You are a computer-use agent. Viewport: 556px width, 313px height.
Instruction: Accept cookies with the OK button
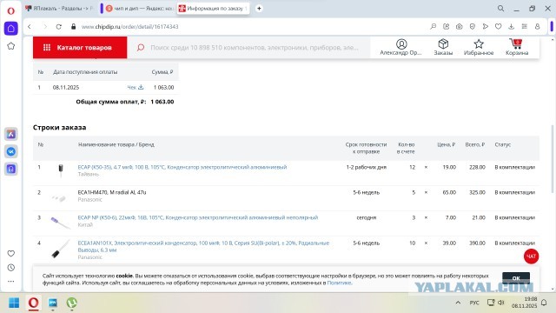[x=516, y=278]
